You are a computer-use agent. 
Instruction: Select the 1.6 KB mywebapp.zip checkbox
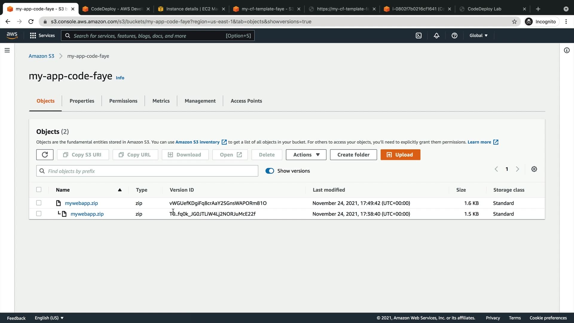(39, 203)
